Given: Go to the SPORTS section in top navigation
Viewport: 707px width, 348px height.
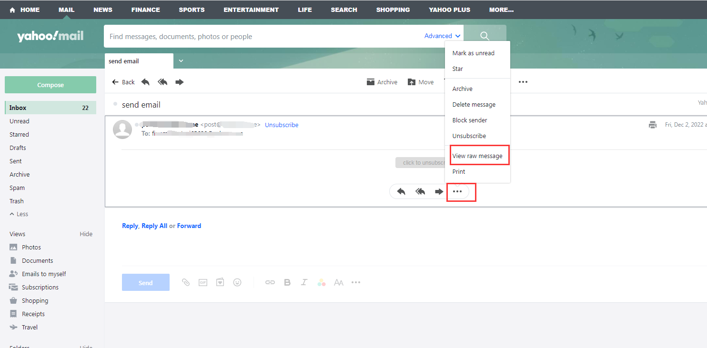Looking at the screenshot, I should click(x=192, y=10).
